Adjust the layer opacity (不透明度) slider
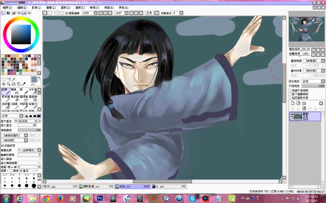326x203 pixels. click(313, 86)
